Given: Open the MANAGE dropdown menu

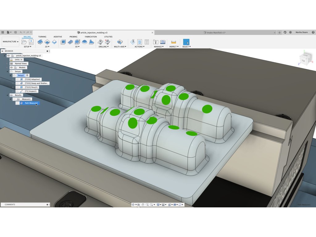Looking at the screenshot, I should [159, 47].
